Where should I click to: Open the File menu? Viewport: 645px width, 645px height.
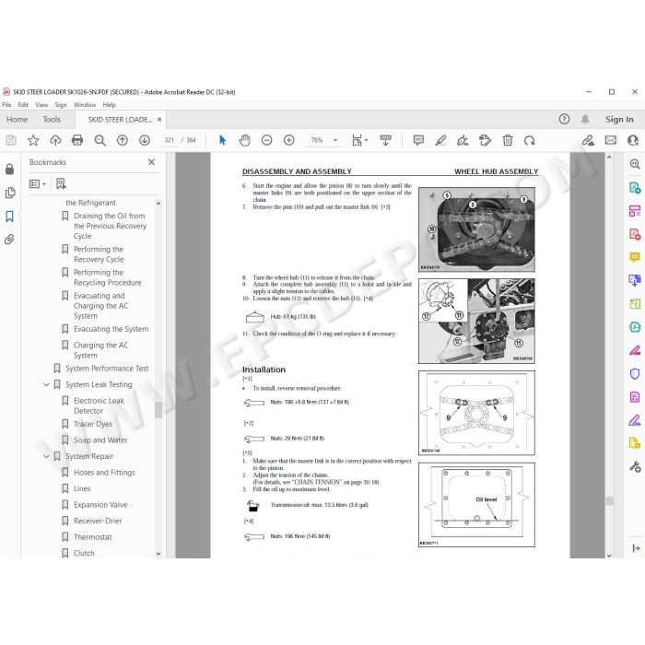[6, 105]
